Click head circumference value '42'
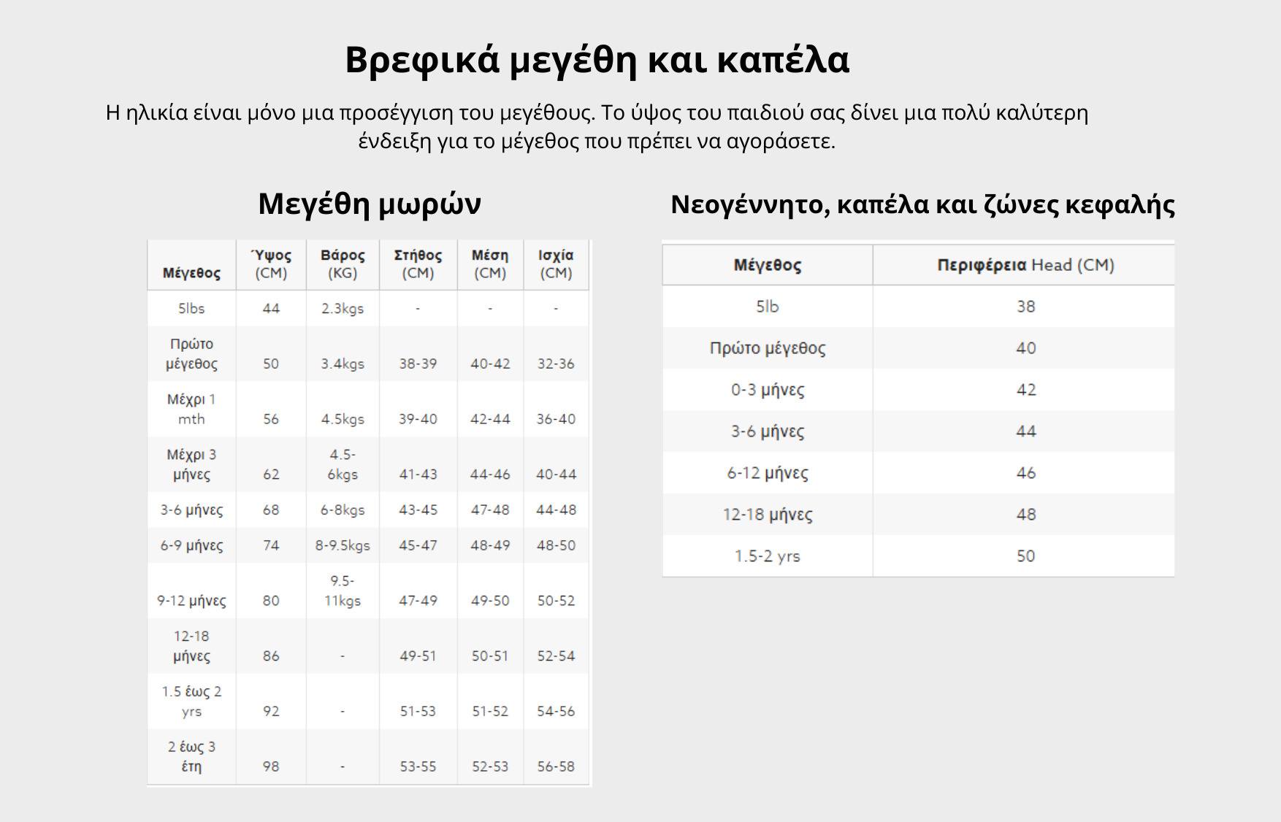 tap(1025, 390)
